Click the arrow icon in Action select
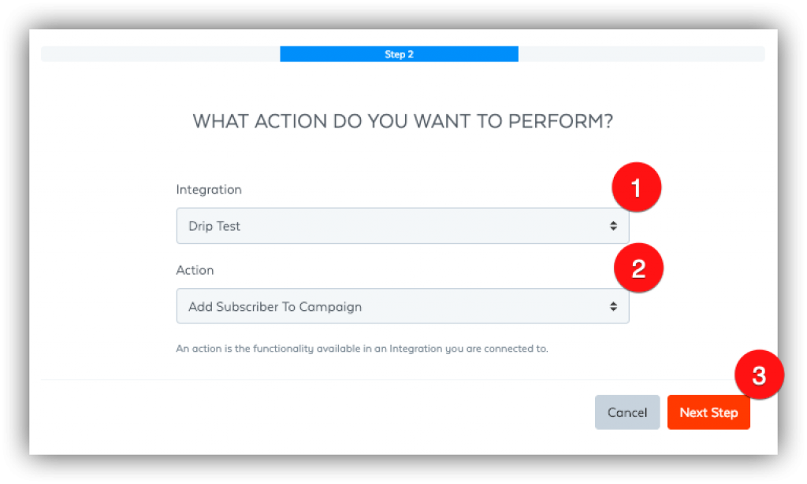 [613, 306]
